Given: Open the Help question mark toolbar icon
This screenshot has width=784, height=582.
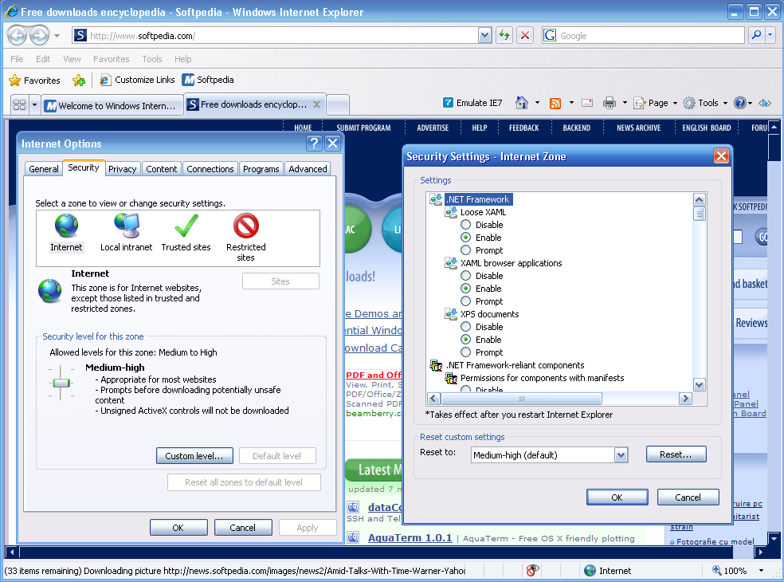Looking at the screenshot, I should pos(740,103).
